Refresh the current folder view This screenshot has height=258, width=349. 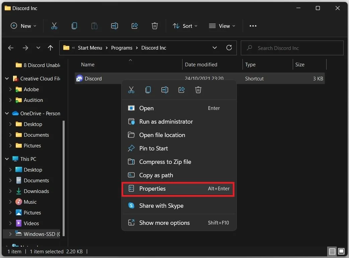click(229, 48)
